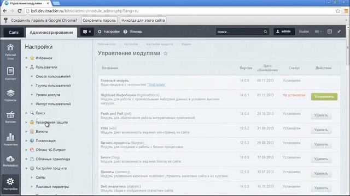Collapse the Настройки продукта tree node
Screen dimensions: 350x196
(26, 168)
